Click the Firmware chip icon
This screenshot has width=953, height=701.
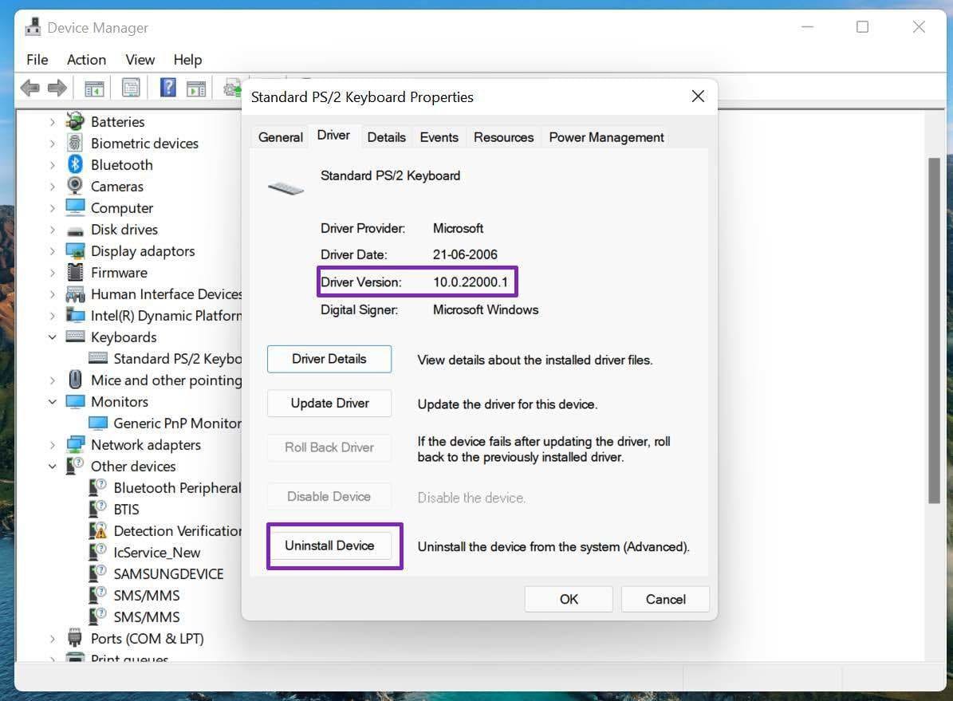(x=75, y=272)
